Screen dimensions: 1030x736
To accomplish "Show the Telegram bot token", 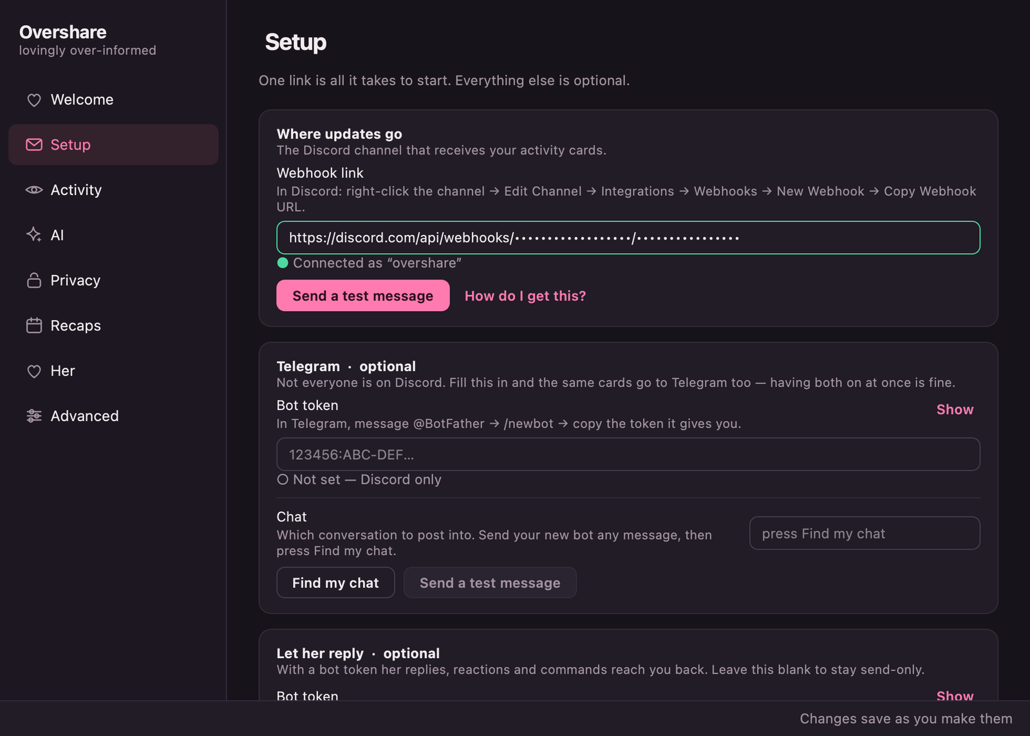I will (x=955, y=410).
